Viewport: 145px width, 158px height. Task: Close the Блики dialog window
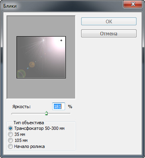133,4
